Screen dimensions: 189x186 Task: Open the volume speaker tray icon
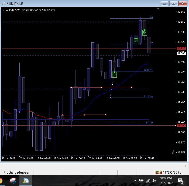point(154,181)
